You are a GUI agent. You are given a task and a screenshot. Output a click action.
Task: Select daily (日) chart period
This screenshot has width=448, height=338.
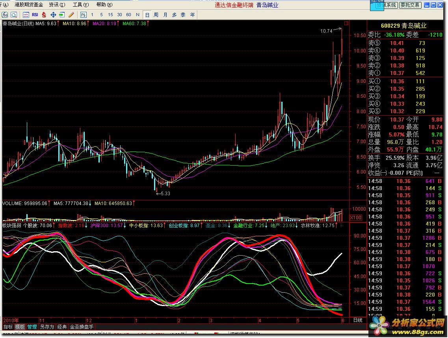(x=147, y=15)
